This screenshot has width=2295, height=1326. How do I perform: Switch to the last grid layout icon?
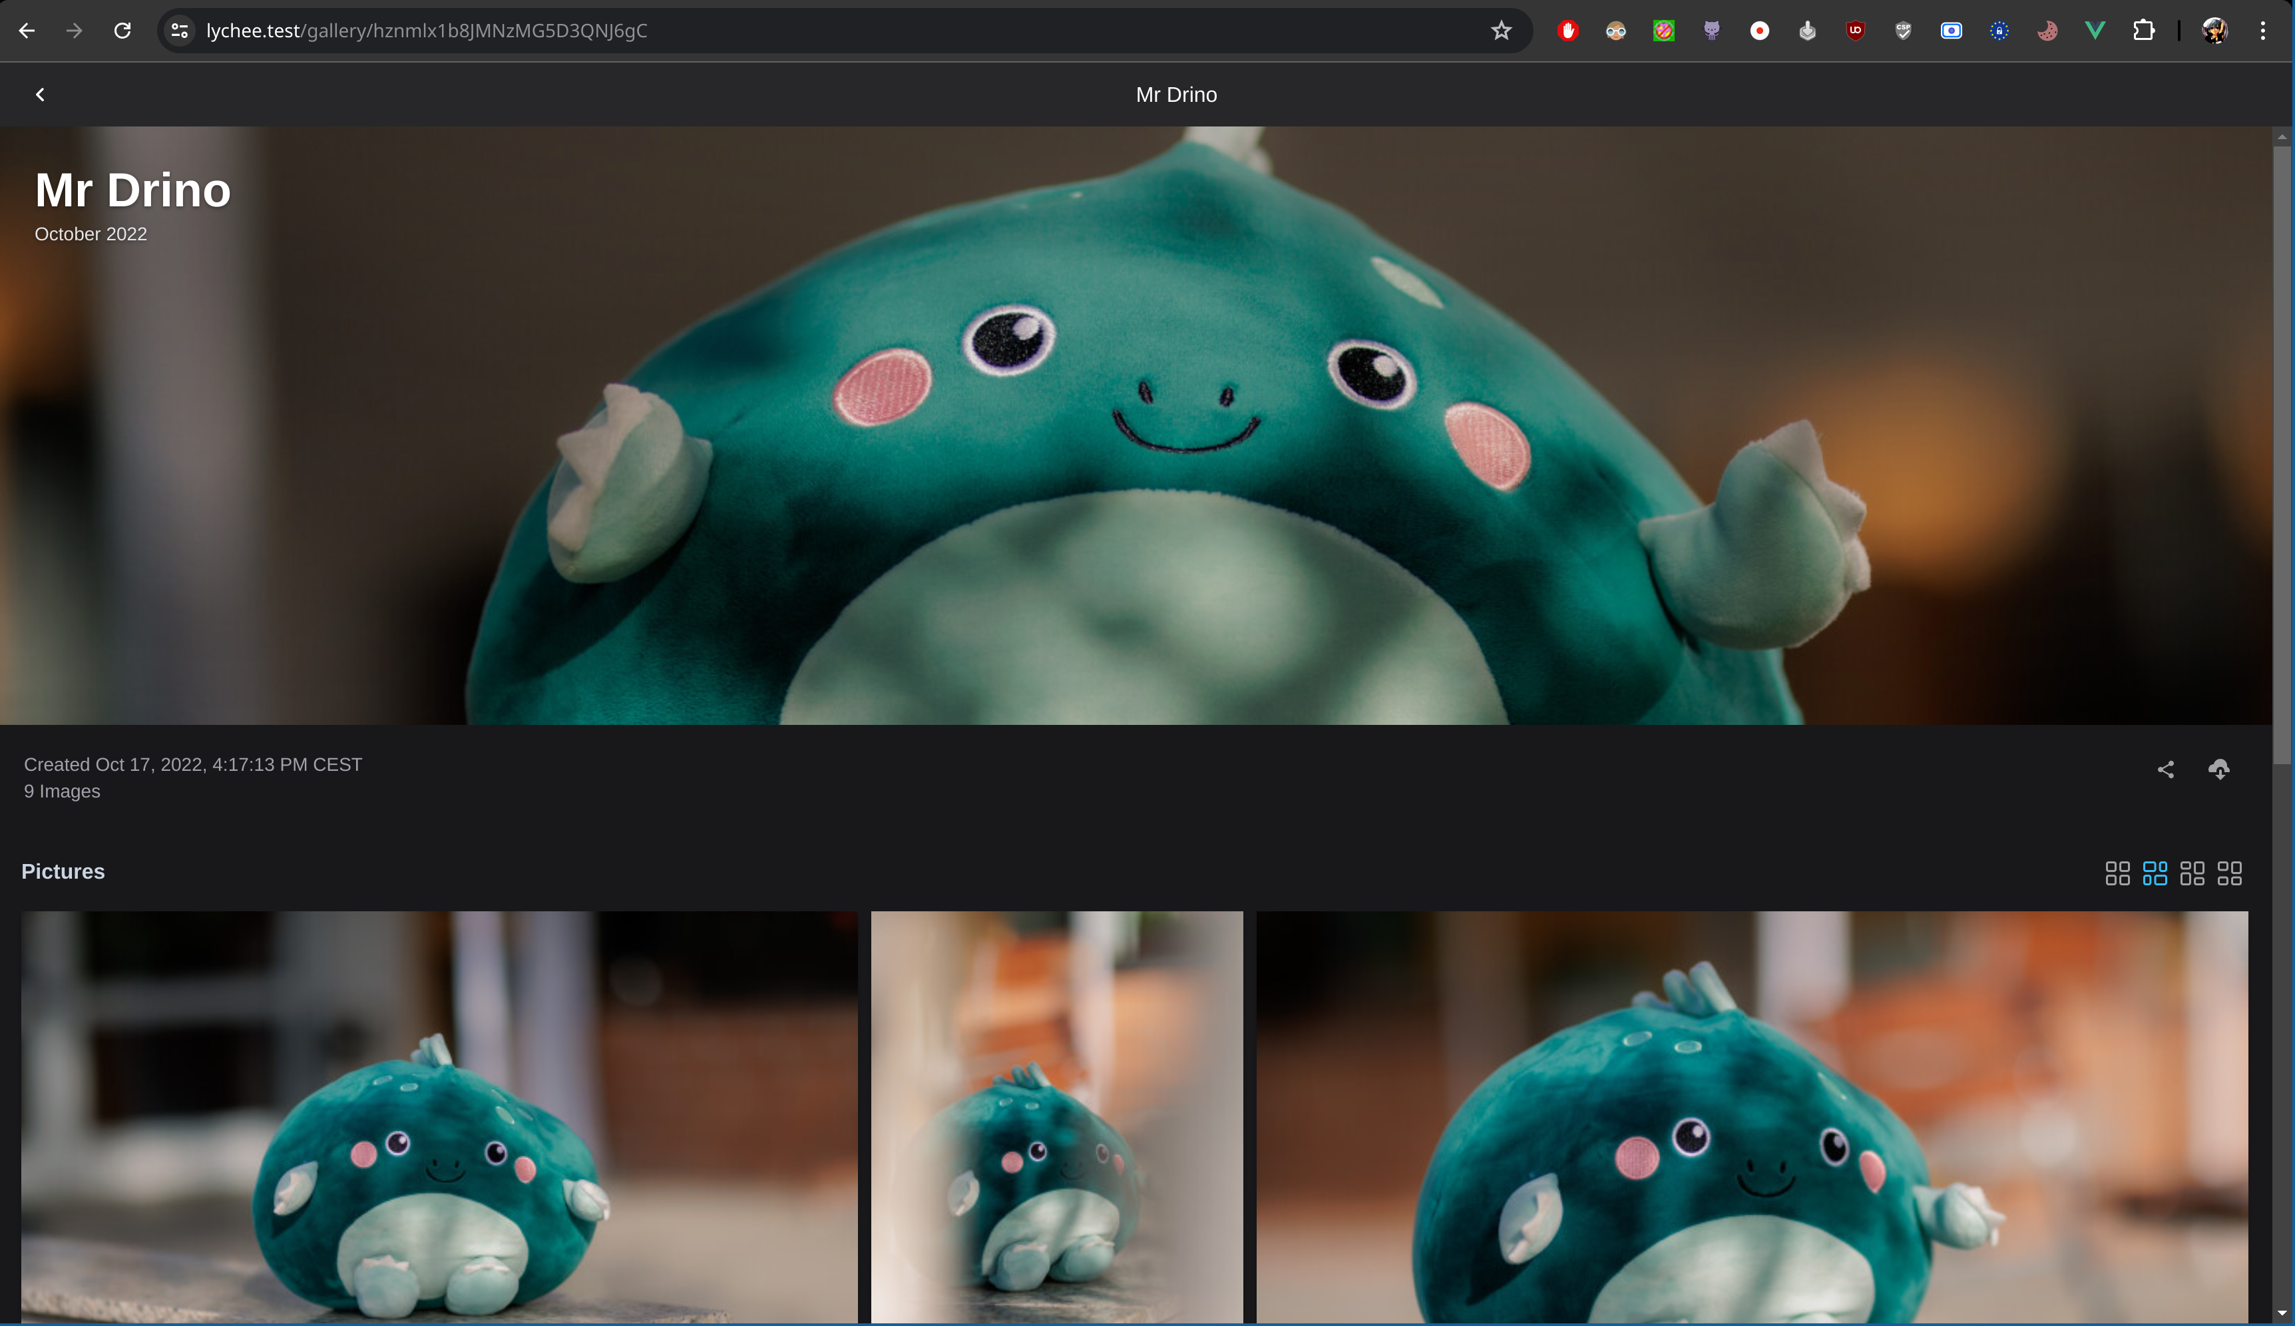click(2230, 873)
